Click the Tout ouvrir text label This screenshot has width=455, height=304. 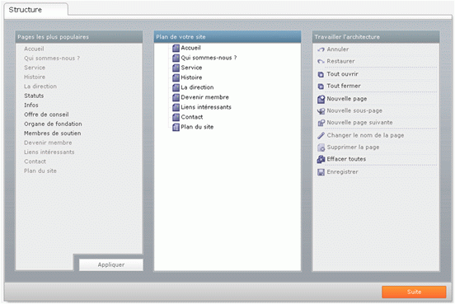click(x=342, y=74)
